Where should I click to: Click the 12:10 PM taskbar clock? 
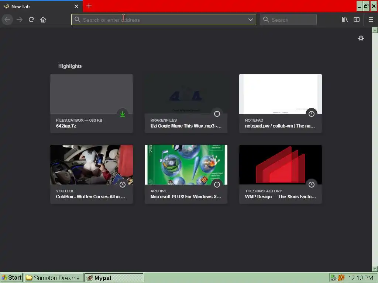pos(361,278)
